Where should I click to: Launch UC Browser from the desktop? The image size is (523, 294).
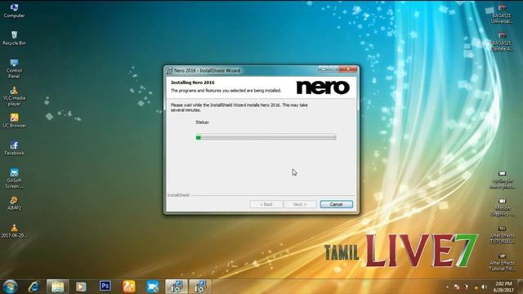pyautogui.click(x=14, y=120)
